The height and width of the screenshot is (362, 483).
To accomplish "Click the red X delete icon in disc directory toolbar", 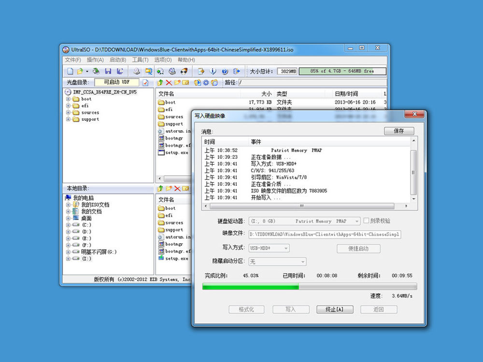I will [x=169, y=83].
